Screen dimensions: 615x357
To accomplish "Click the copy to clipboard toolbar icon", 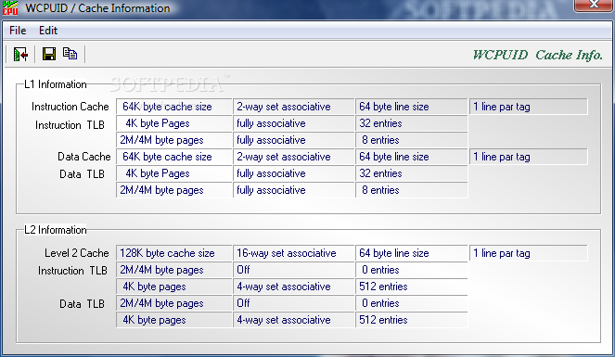I will point(70,54).
